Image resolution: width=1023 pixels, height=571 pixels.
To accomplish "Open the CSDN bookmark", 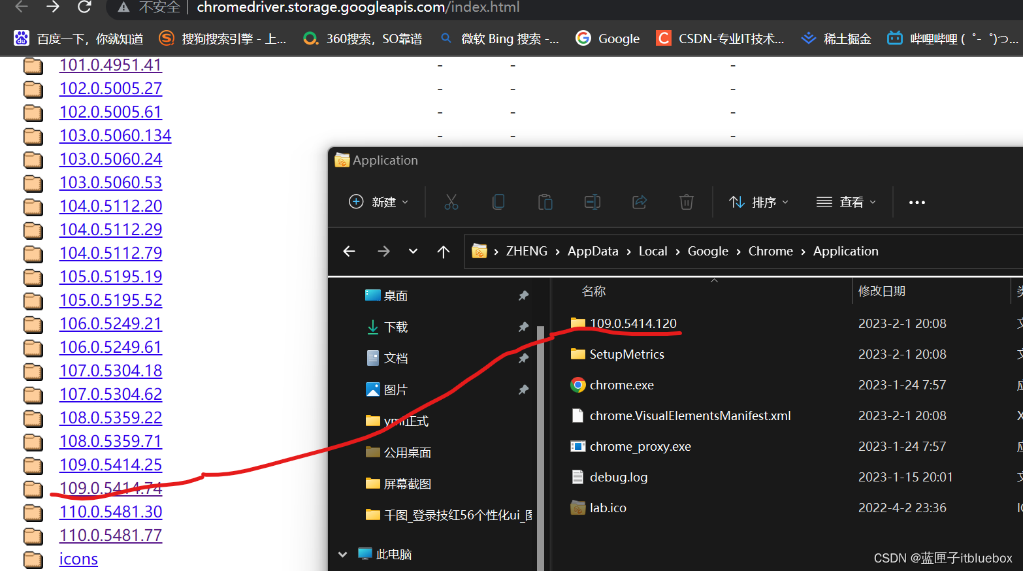I will [720, 39].
